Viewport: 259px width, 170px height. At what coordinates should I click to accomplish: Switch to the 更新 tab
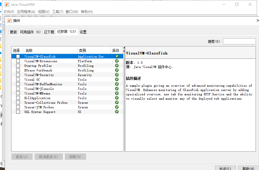pyautogui.click(x=13, y=32)
